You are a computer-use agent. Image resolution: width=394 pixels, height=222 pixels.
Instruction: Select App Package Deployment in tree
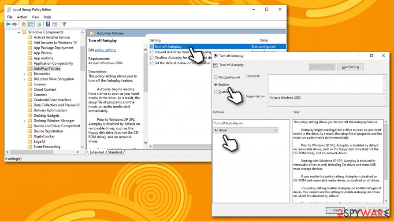pos(53,48)
